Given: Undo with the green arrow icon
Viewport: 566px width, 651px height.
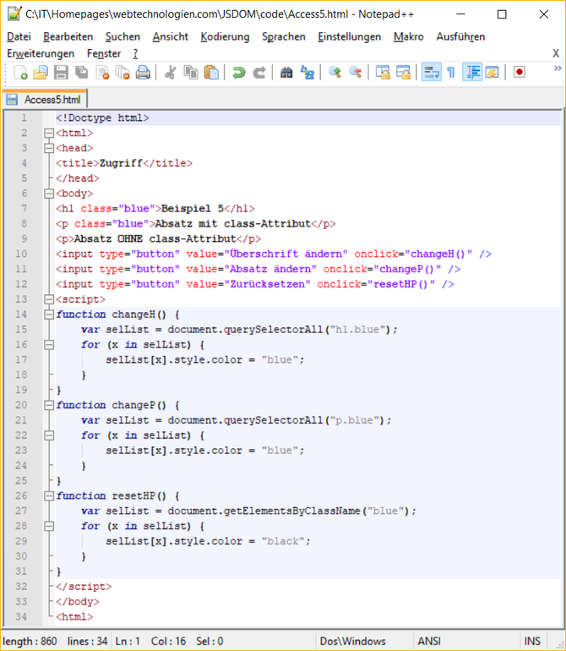Looking at the screenshot, I should tap(238, 73).
